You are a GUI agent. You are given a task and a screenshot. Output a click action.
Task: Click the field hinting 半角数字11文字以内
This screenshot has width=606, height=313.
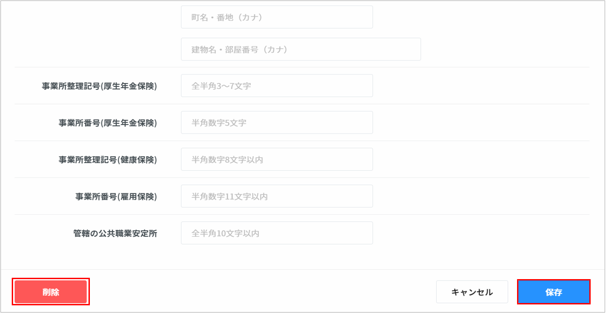(277, 196)
